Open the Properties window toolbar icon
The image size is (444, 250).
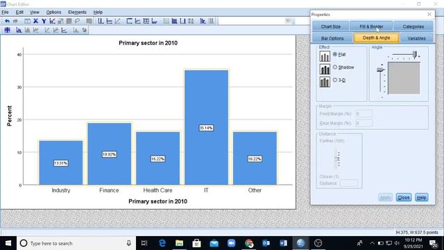[x=27, y=21]
